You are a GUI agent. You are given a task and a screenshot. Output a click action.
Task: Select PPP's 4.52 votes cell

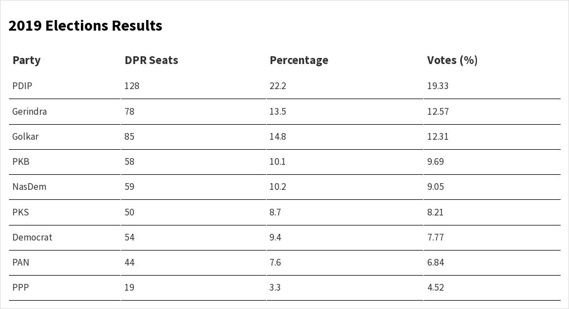tap(435, 287)
